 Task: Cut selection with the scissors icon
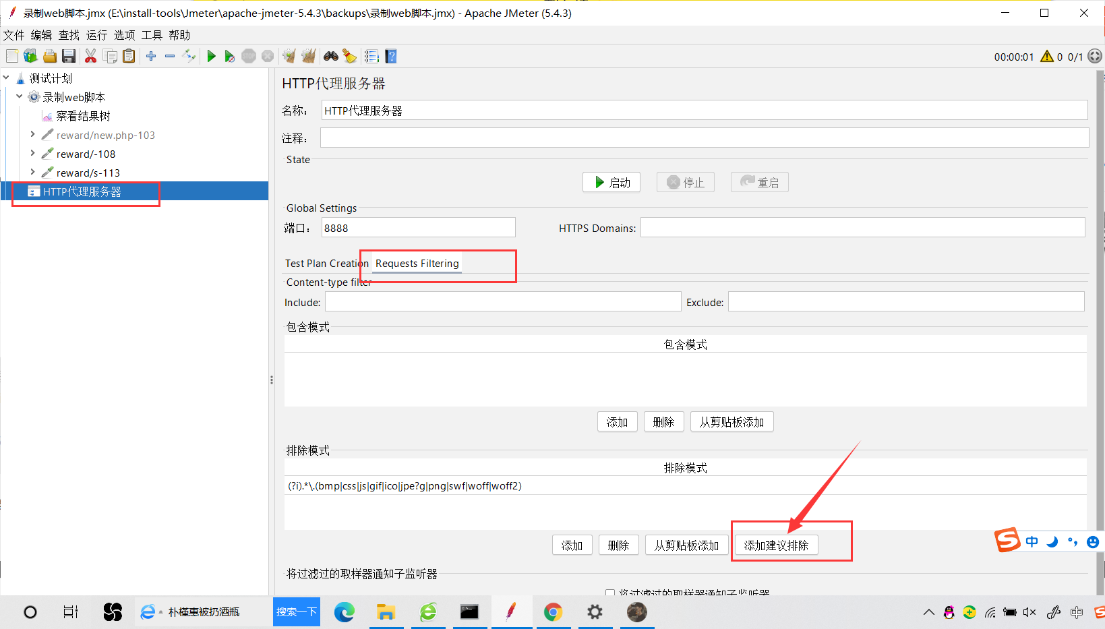pos(90,56)
